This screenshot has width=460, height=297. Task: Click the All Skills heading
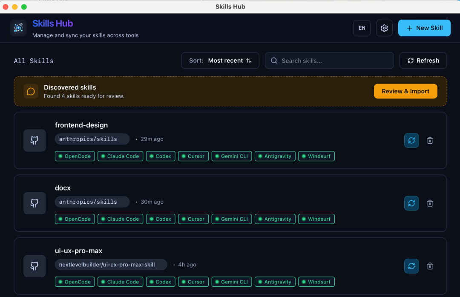[x=34, y=61]
